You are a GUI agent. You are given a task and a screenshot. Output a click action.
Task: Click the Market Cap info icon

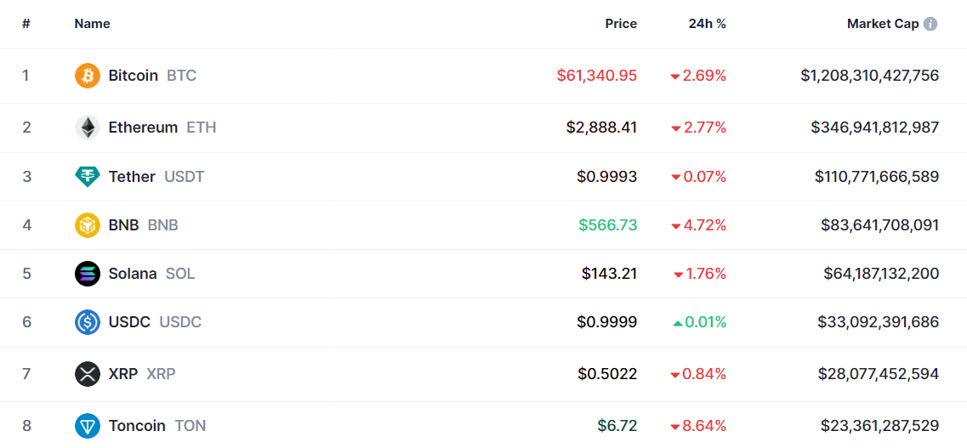pos(930,24)
